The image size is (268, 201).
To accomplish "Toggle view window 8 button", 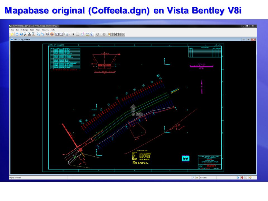I will click(x=124, y=34).
